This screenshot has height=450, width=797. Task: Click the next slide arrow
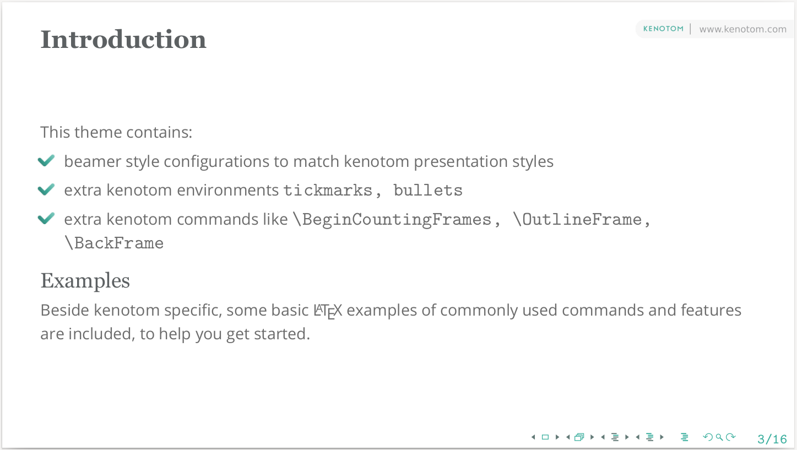coord(557,437)
